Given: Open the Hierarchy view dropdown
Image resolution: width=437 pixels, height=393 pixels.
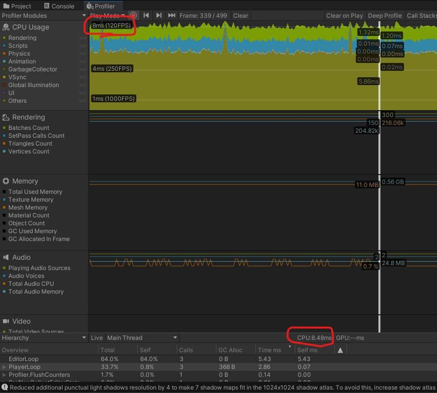Looking at the screenshot, I should 44,338.
